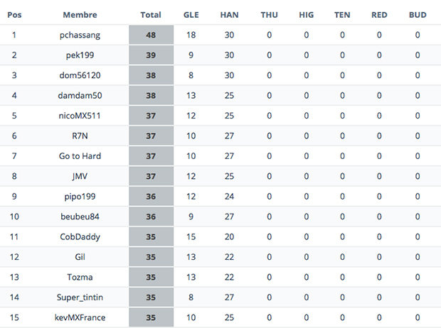Open nicoMX511 in the ranking
The width and height of the screenshot is (441, 328).
[80, 116]
